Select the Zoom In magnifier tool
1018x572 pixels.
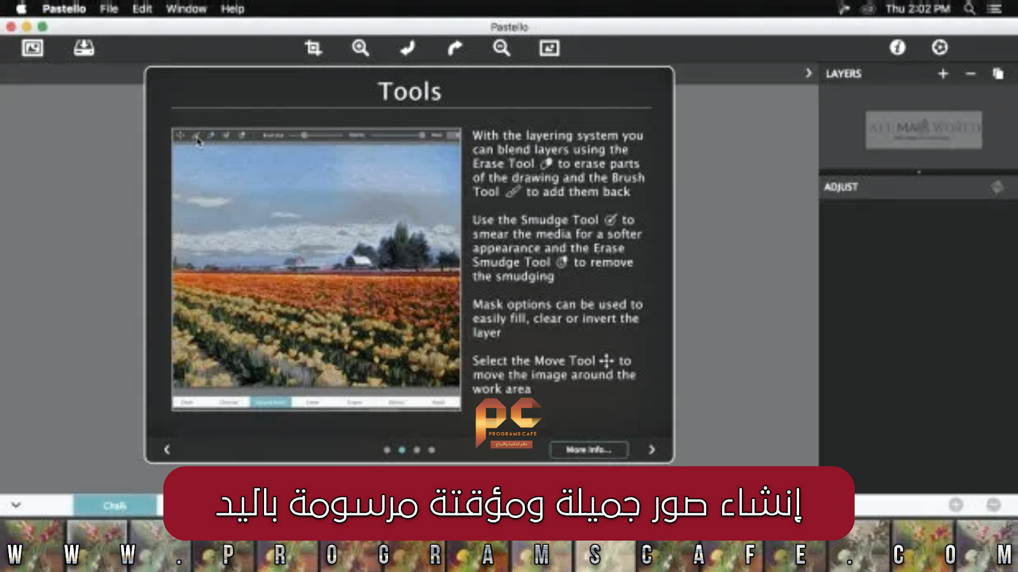(x=361, y=48)
